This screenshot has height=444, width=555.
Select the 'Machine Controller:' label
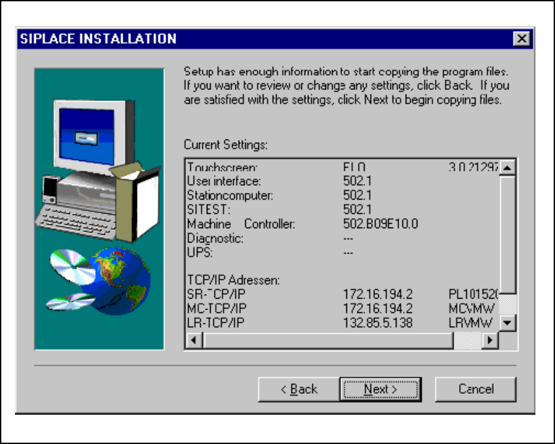[x=241, y=224]
